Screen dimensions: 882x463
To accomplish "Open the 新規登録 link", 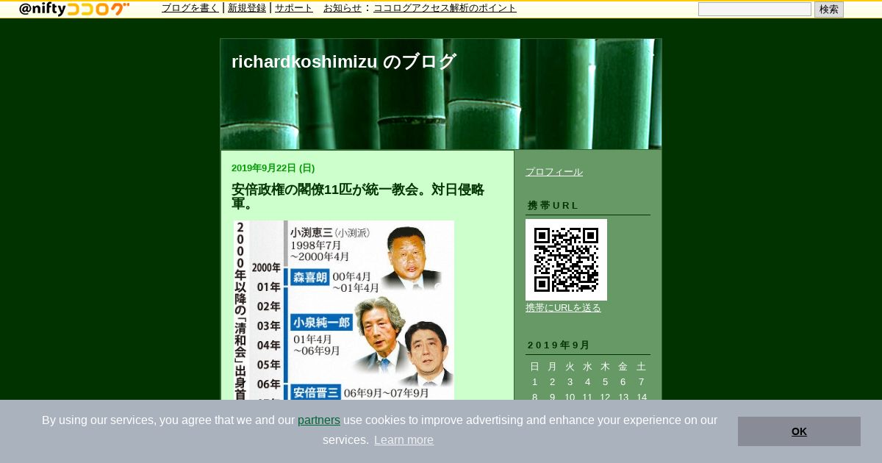I will click(247, 8).
